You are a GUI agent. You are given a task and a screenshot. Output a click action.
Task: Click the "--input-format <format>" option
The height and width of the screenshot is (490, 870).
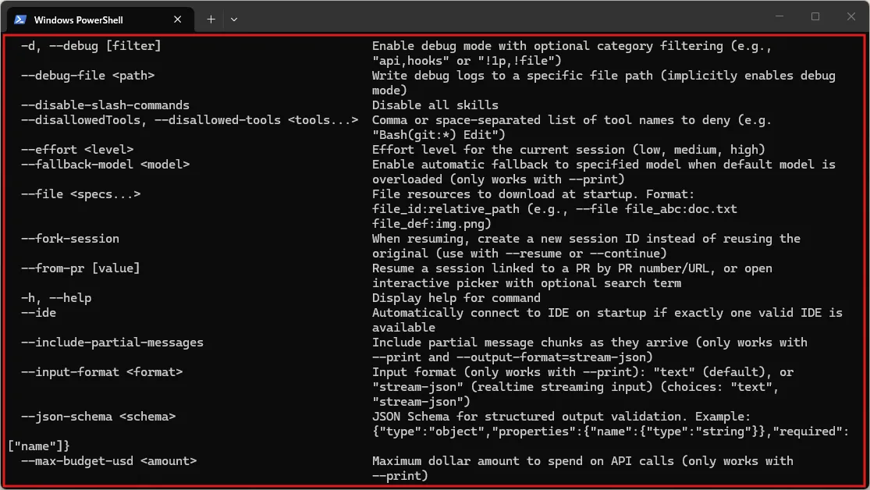coord(101,372)
